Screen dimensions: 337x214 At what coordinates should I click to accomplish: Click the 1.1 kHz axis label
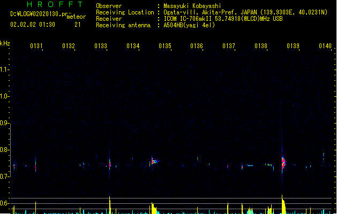[4, 70]
